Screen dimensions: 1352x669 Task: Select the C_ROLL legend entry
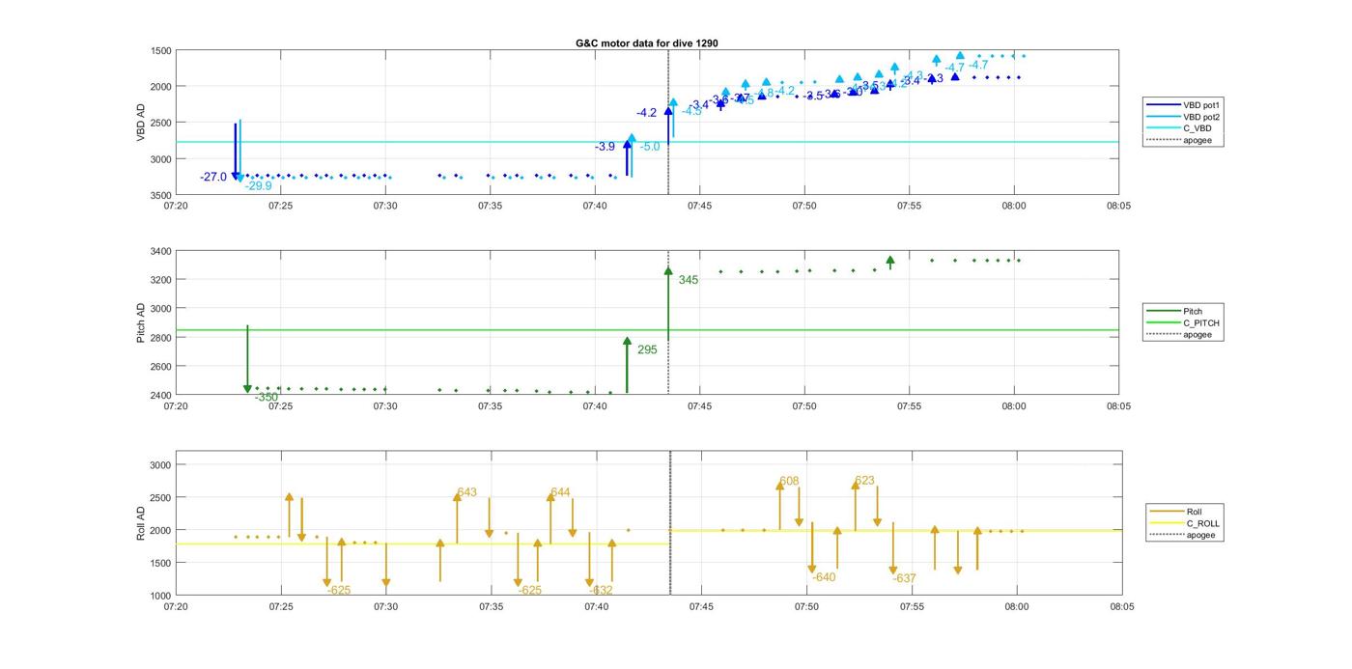tap(1197, 523)
